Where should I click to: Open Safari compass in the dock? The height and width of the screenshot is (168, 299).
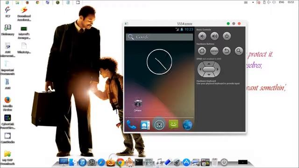(x=101, y=162)
